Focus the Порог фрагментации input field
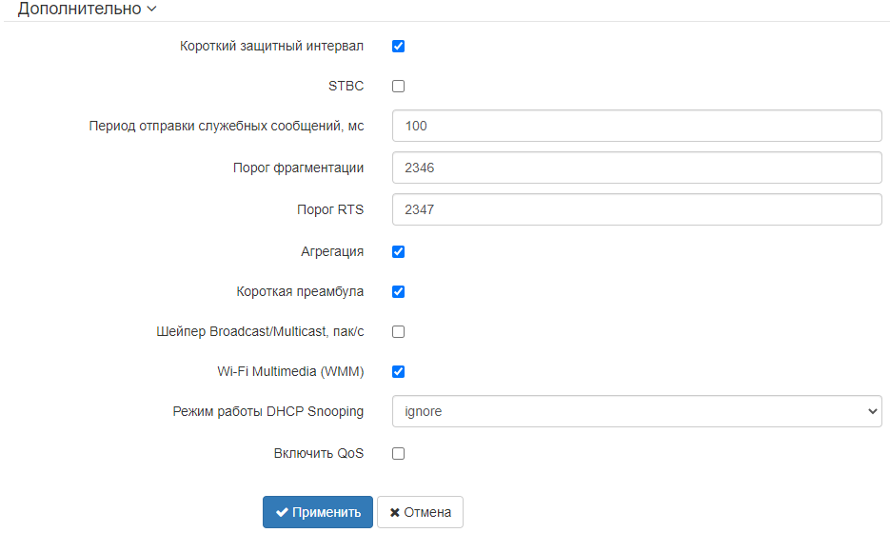The height and width of the screenshot is (533, 890). 637,168
